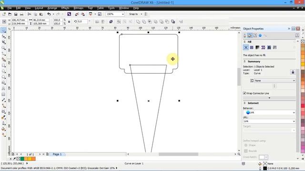Click the Outline tab in Object Properties
Screen dimensions: 305x171
pos(244,36)
